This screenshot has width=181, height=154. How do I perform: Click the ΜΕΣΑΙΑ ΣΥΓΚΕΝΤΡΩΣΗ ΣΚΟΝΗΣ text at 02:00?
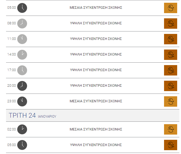point(96,129)
